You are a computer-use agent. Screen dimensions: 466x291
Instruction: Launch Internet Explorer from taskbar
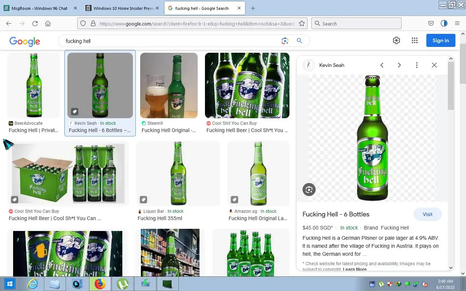click(x=32, y=284)
